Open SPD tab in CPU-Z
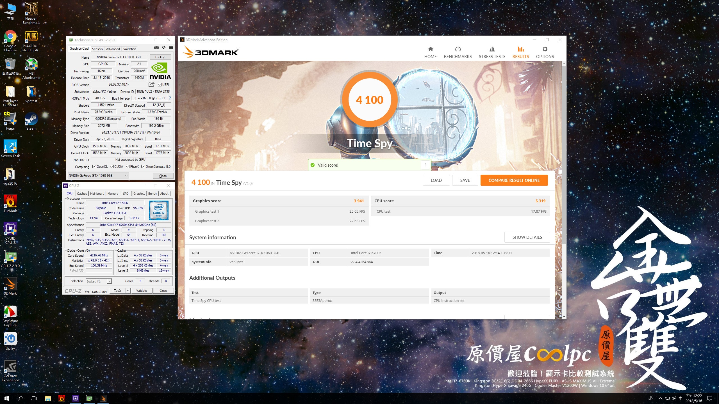 [x=126, y=194]
